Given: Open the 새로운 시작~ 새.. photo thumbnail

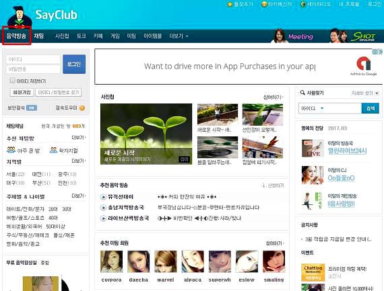Looking at the screenshot, I should tap(218, 114).
